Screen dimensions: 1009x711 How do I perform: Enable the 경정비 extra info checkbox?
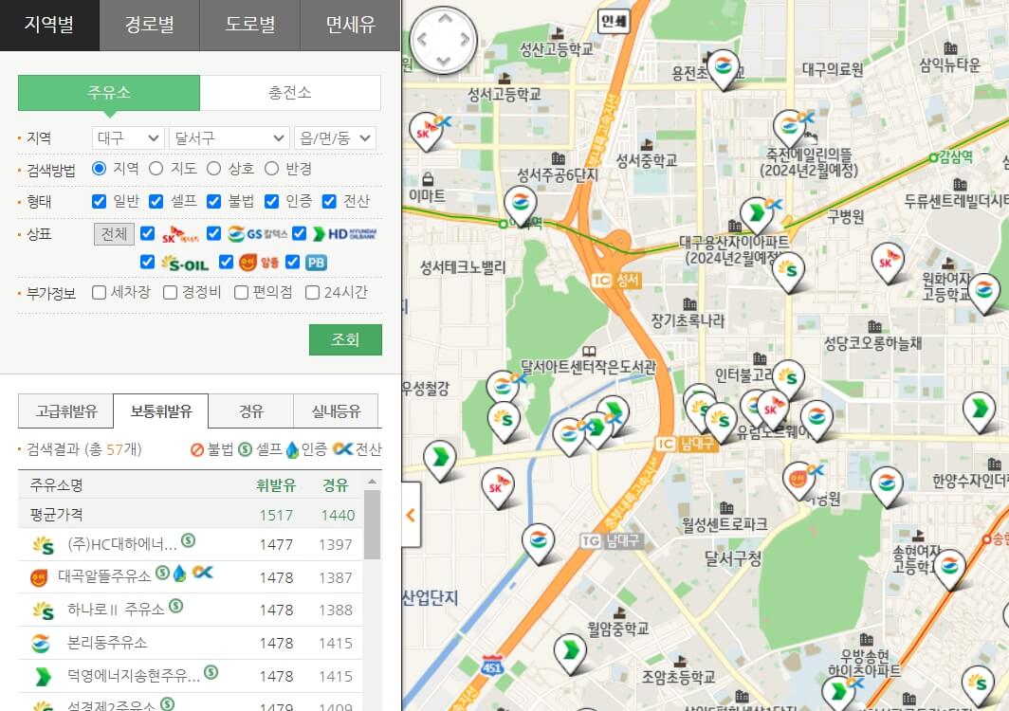(170, 292)
